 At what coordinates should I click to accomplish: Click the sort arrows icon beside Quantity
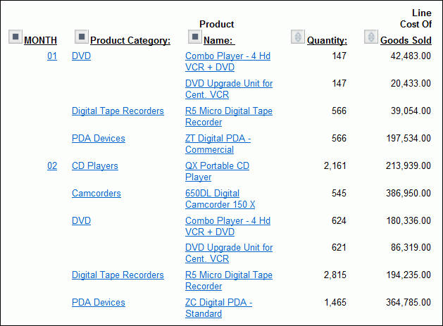click(x=298, y=37)
